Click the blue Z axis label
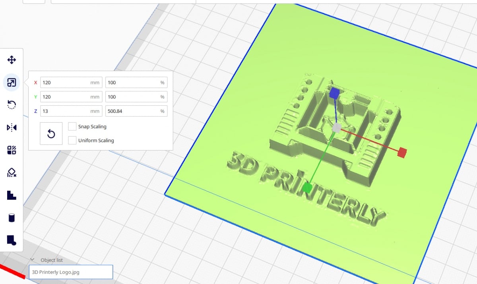 pyautogui.click(x=35, y=111)
